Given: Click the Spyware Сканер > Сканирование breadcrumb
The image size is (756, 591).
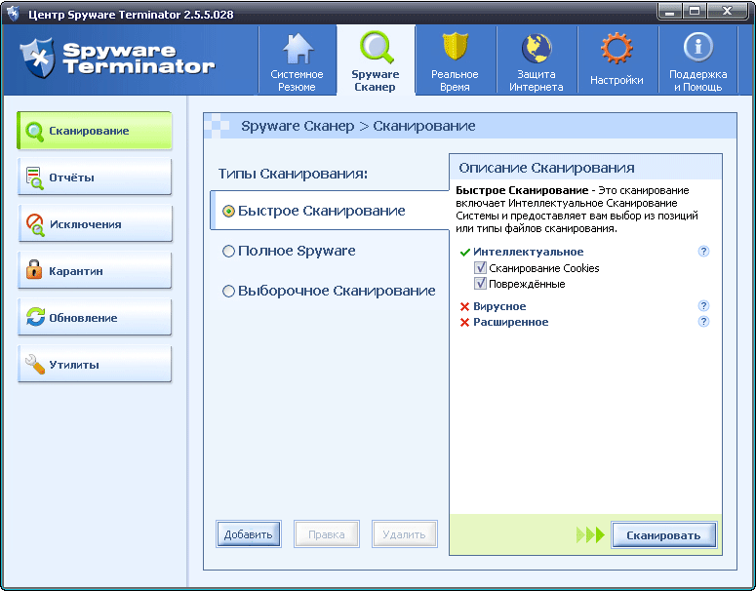Looking at the screenshot, I should [x=358, y=127].
